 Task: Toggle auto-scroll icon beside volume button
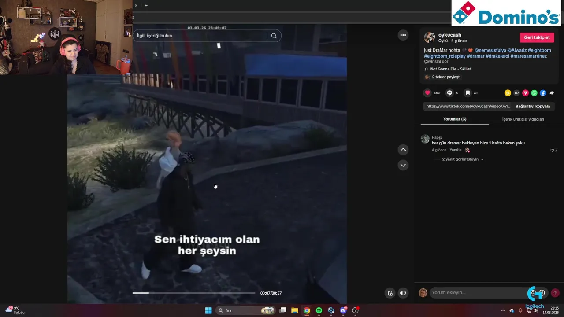[390, 293]
